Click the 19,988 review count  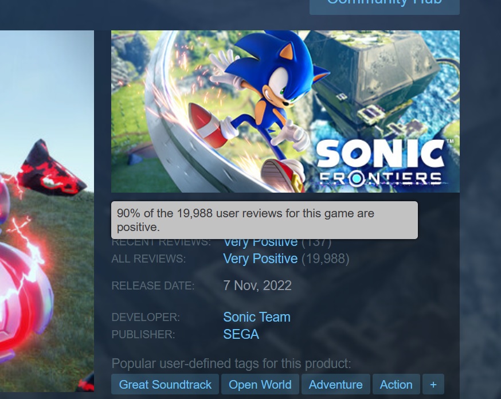(326, 259)
